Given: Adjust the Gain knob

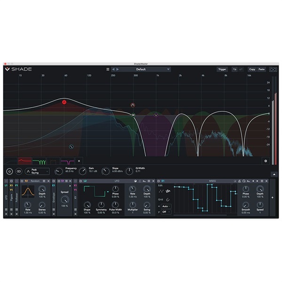Looking at the screenshot, I should click(x=83, y=172).
